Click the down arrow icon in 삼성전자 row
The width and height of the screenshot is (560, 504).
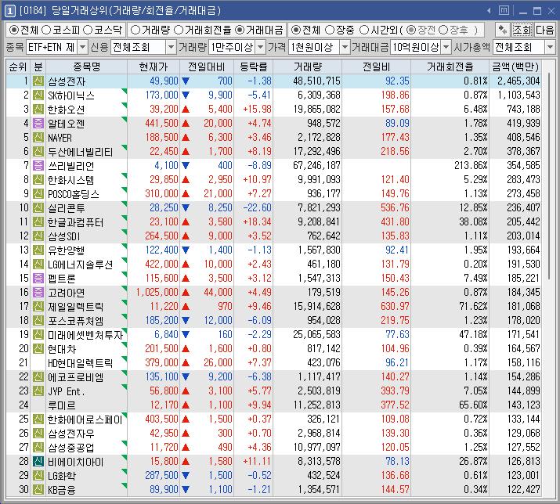pos(186,81)
